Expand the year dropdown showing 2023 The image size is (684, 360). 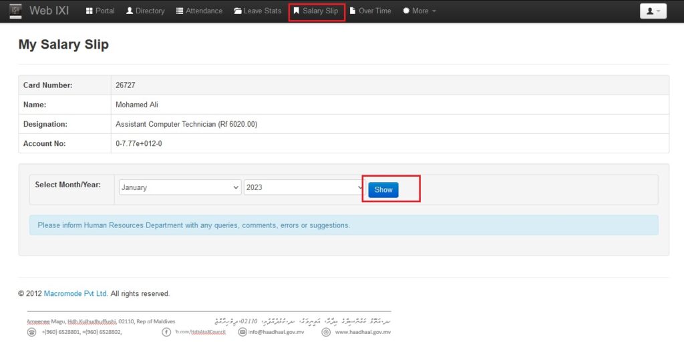(x=304, y=187)
